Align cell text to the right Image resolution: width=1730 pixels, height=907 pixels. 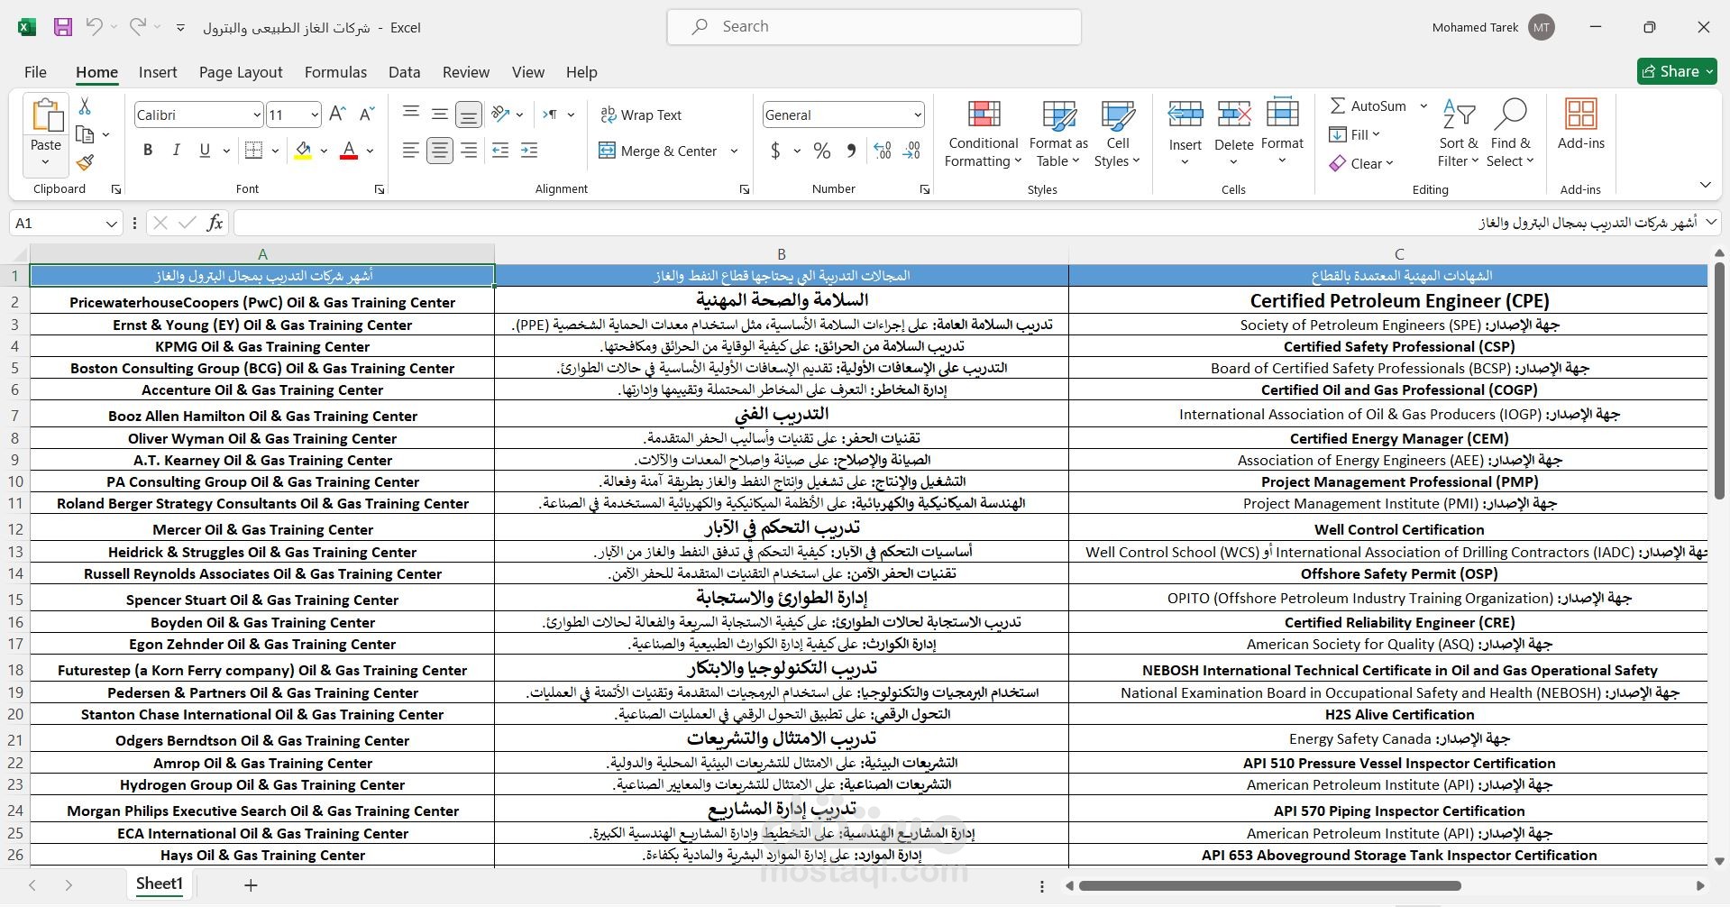469,151
